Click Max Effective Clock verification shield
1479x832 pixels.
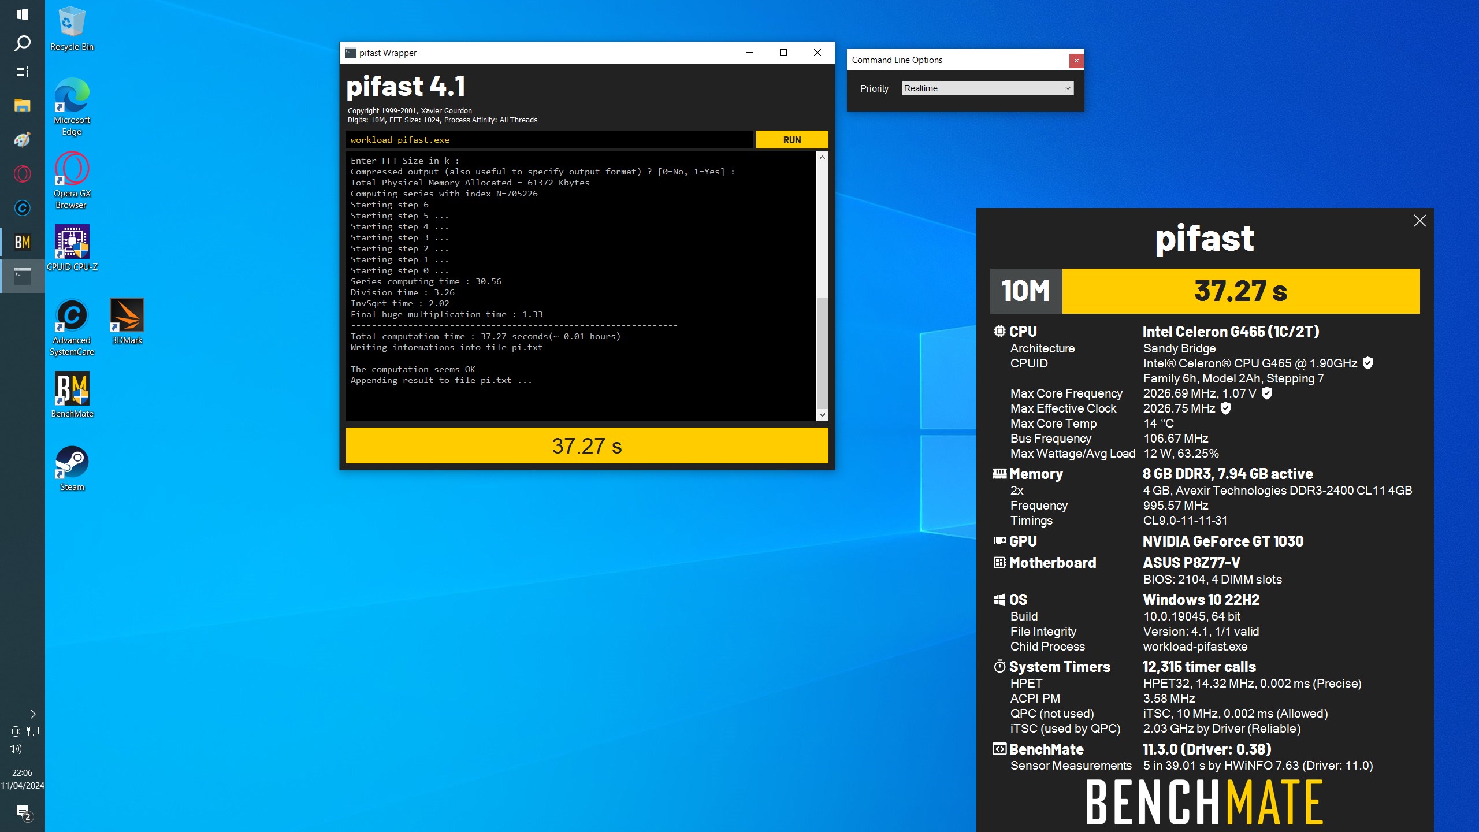coord(1225,408)
